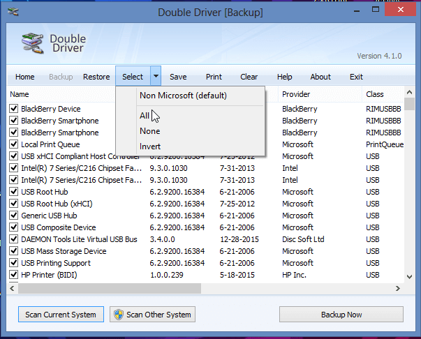The height and width of the screenshot is (339, 421).
Task: Uncheck BlackBerry Device checkbox
Action: click(x=13, y=109)
